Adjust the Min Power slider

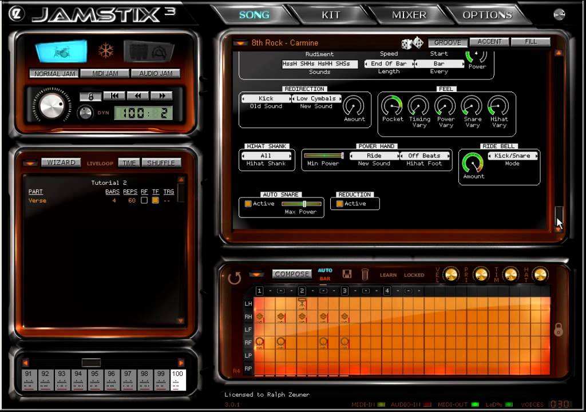pyautogui.click(x=324, y=156)
